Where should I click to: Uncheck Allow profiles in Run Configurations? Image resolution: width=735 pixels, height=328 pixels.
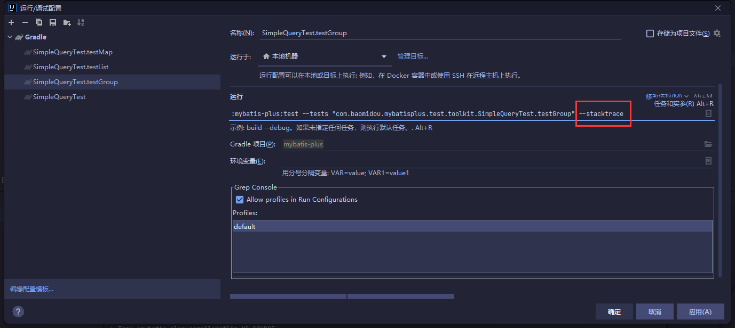click(x=240, y=200)
